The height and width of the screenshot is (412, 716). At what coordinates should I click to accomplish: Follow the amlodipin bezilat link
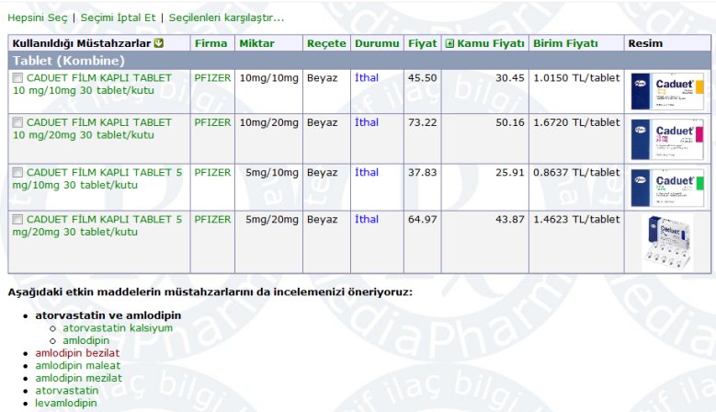click(x=77, y=353)
